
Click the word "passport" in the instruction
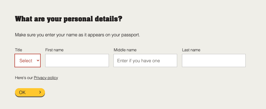pos(130,35)
